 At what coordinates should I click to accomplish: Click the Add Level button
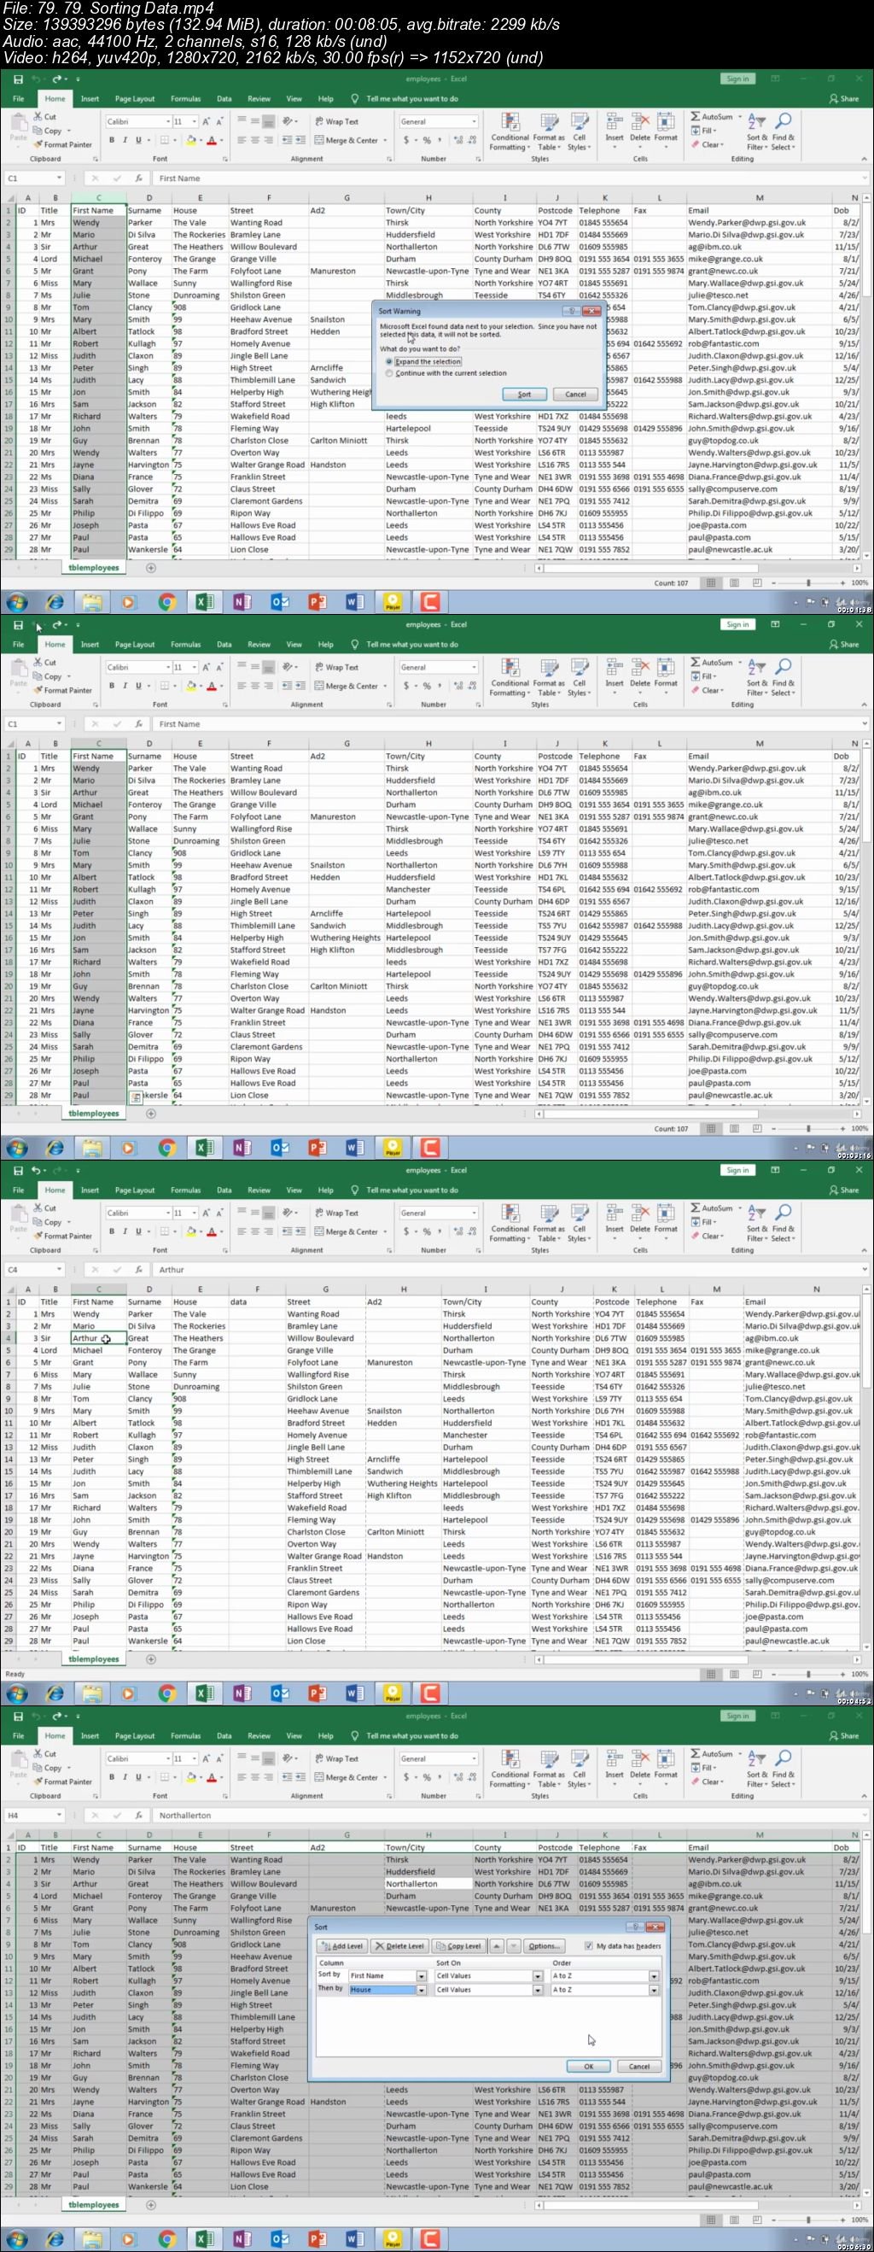click(x=341, y=1946)
